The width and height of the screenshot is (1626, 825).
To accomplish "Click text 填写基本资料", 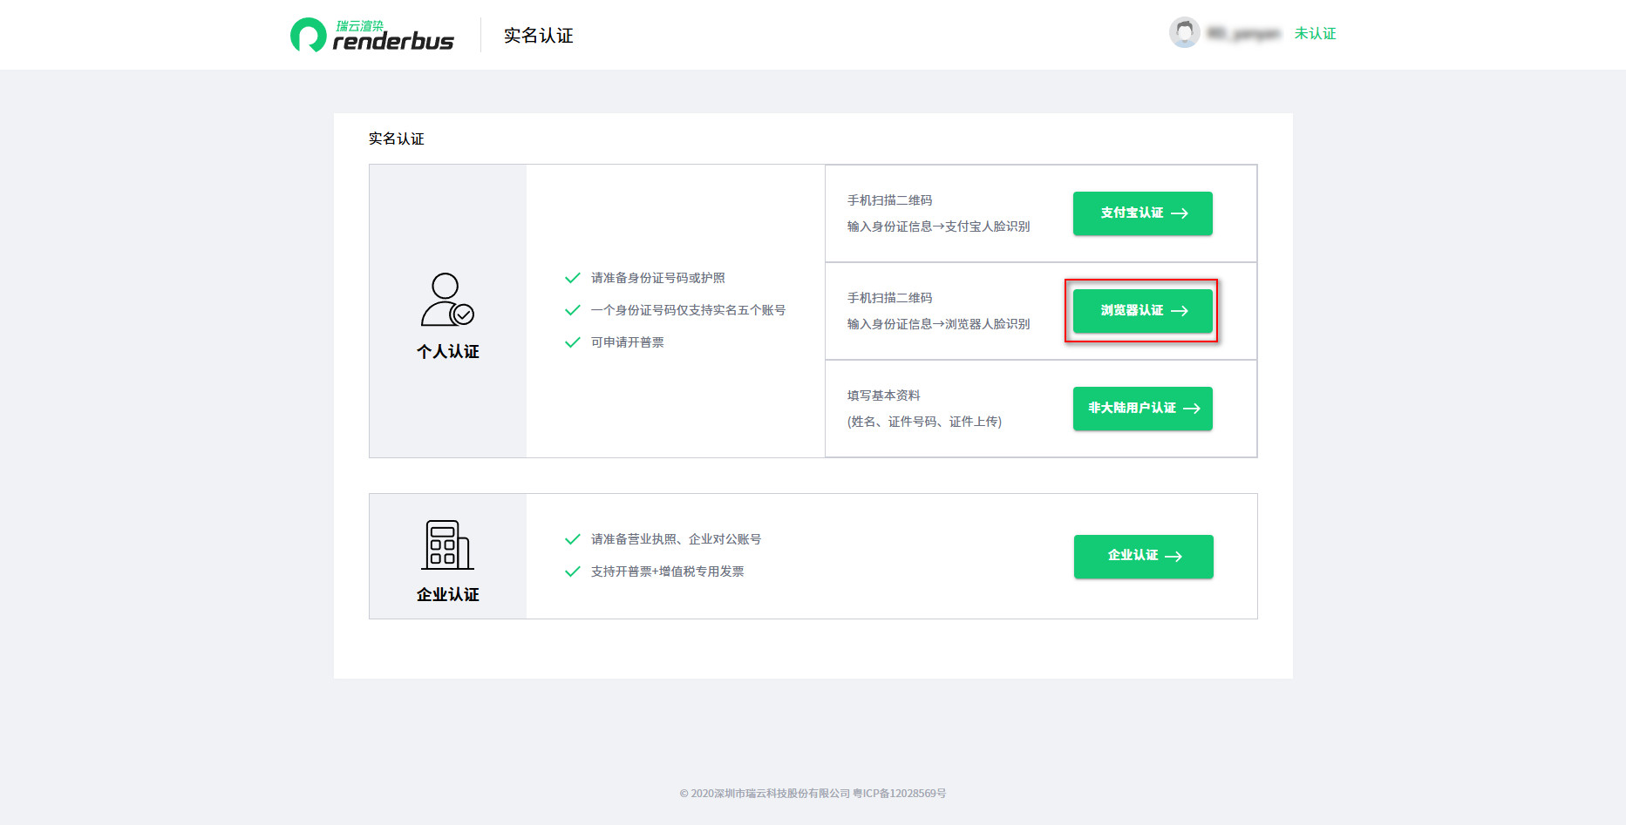I will (884, 396).
